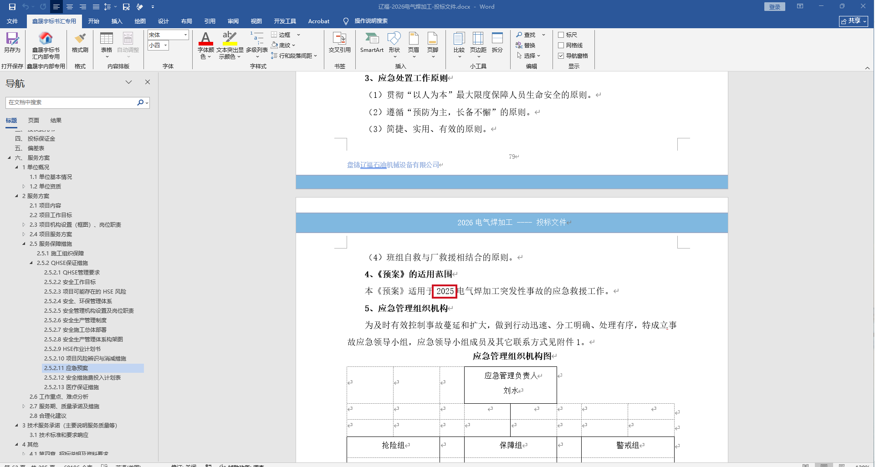Go to heading 2.5.2.11 应急预案
The width and height of the screenshot is (875, 467).
click(93, 368)
